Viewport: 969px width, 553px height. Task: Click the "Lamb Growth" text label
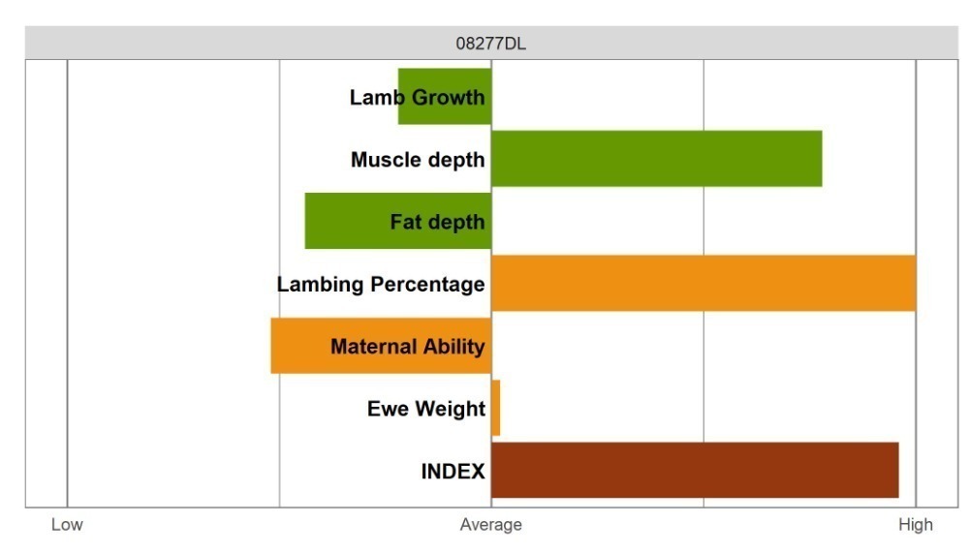pos(417,98)
